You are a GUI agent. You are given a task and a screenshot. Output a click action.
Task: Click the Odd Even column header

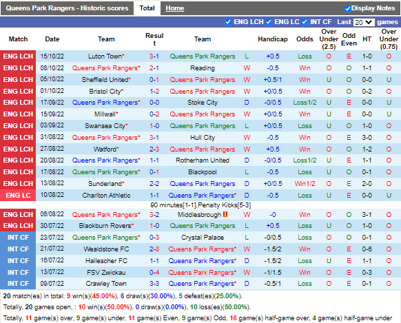click(349, 39)
